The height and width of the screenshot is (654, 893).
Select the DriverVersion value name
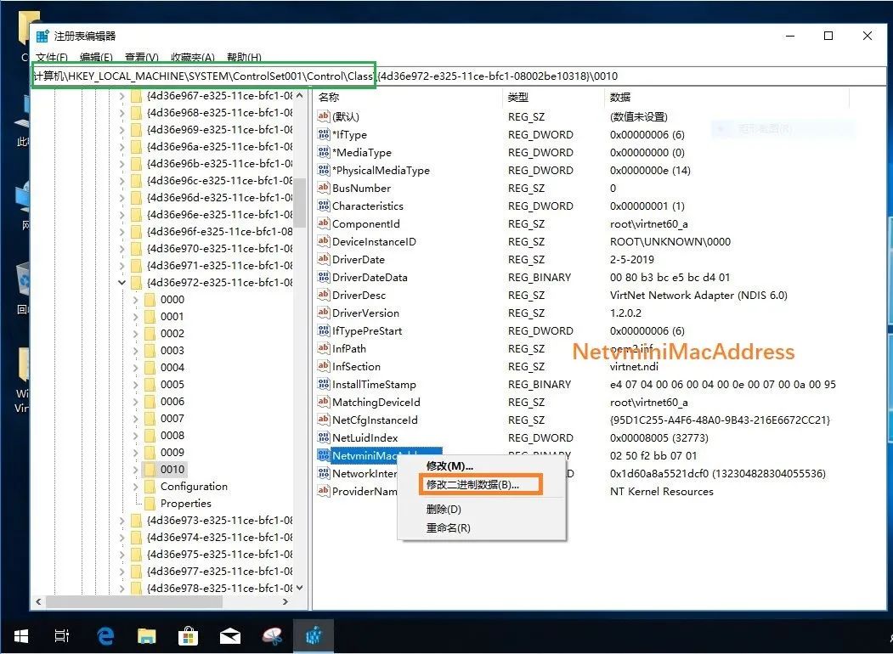(x=365, y=313)
